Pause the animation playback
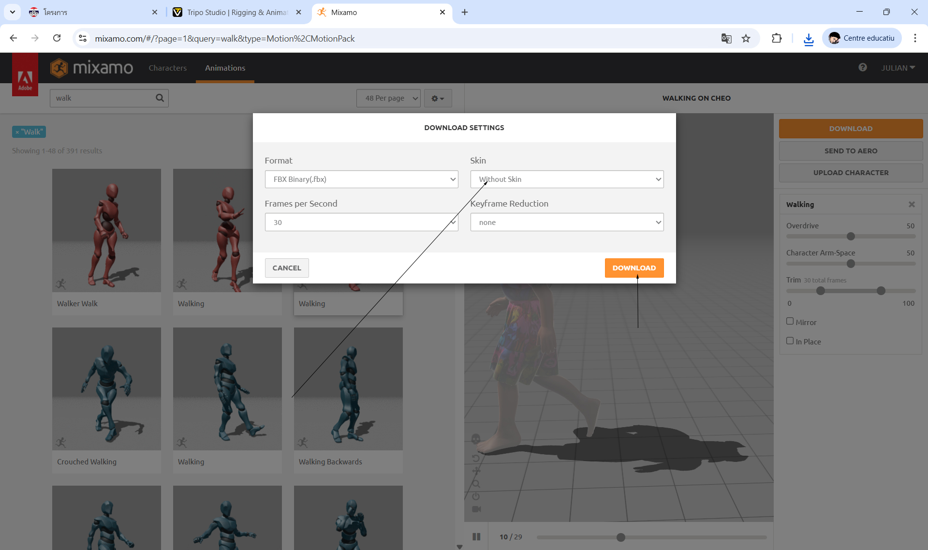 476,536
